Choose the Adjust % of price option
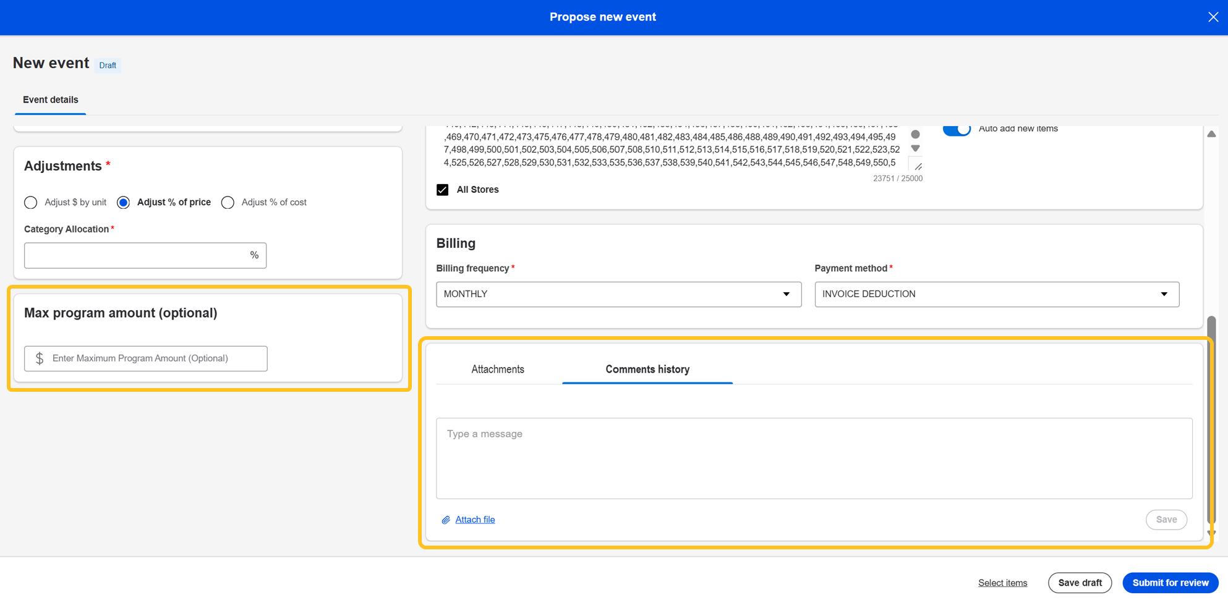The image size is (1228, 600). pos(124,203)
